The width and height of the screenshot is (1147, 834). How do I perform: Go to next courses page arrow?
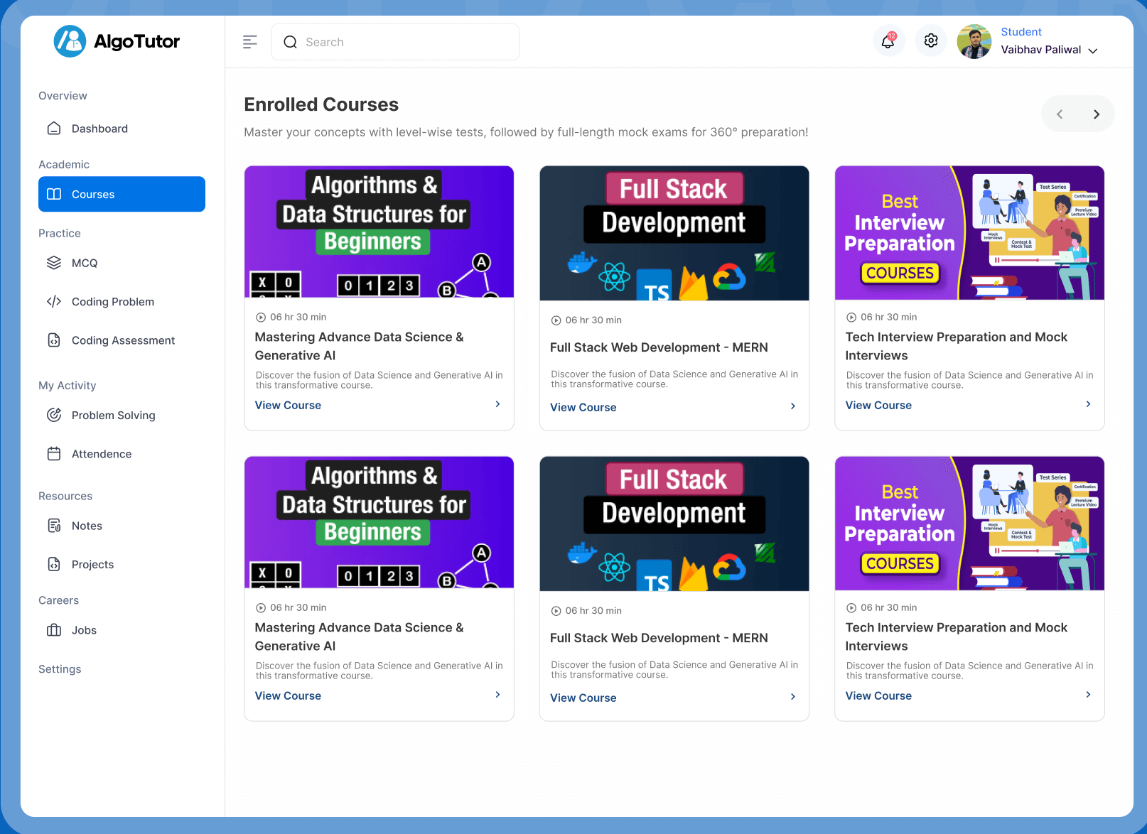[1097, 114]
